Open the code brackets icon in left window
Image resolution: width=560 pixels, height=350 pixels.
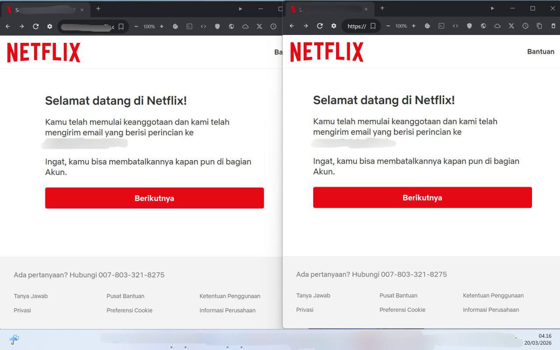tap(203, 27)
